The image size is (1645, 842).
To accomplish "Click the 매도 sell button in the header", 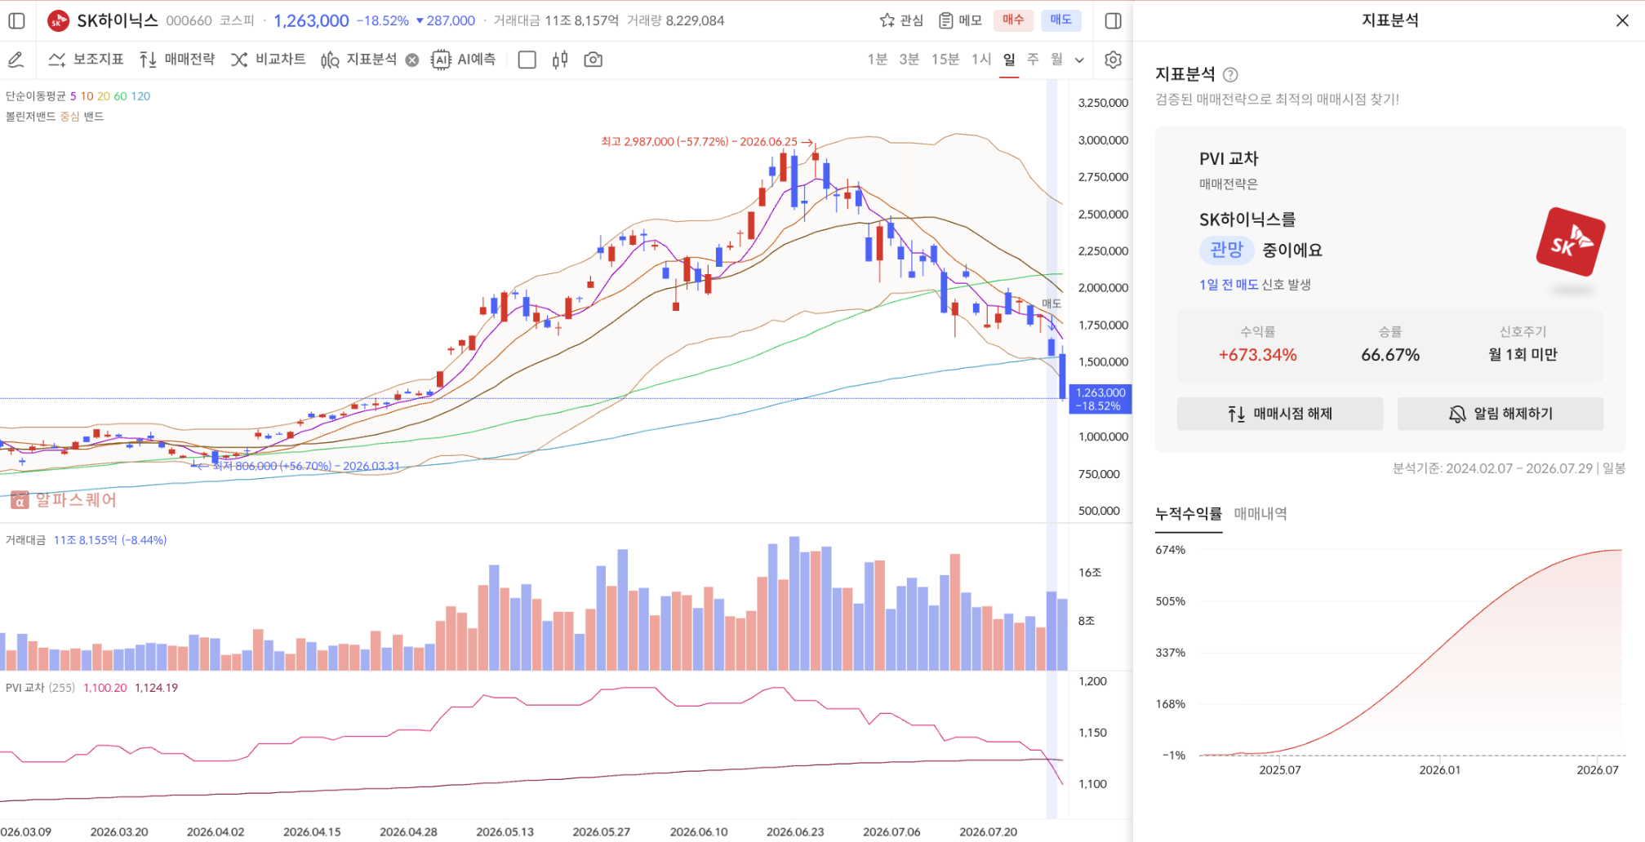I will pos(1061,20).
